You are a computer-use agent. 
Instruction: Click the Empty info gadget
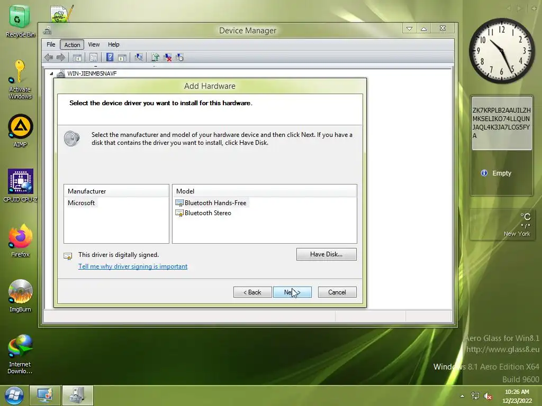[502, 173]
